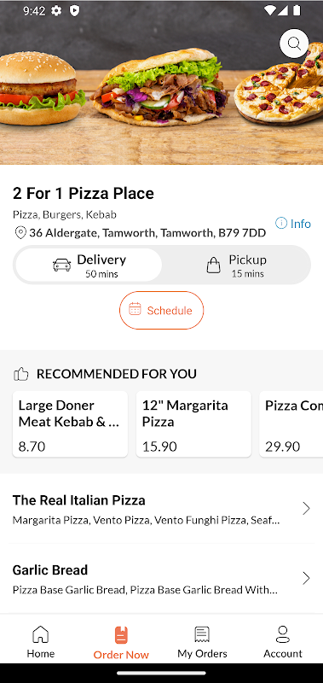This screenshot has height=683, width=323.
Task: Tap the Account person icon
Action: pos(283,634)
